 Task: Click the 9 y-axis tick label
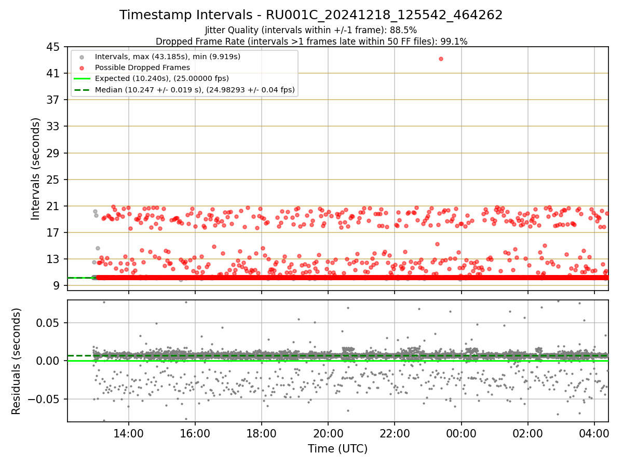tap(56, 285)
